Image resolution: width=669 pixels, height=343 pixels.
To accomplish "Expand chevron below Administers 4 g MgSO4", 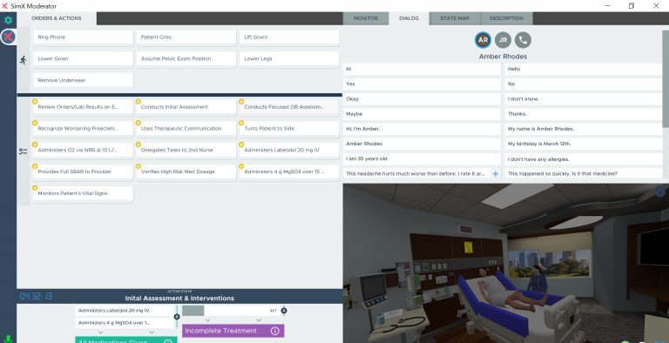I will pos(101,332).
